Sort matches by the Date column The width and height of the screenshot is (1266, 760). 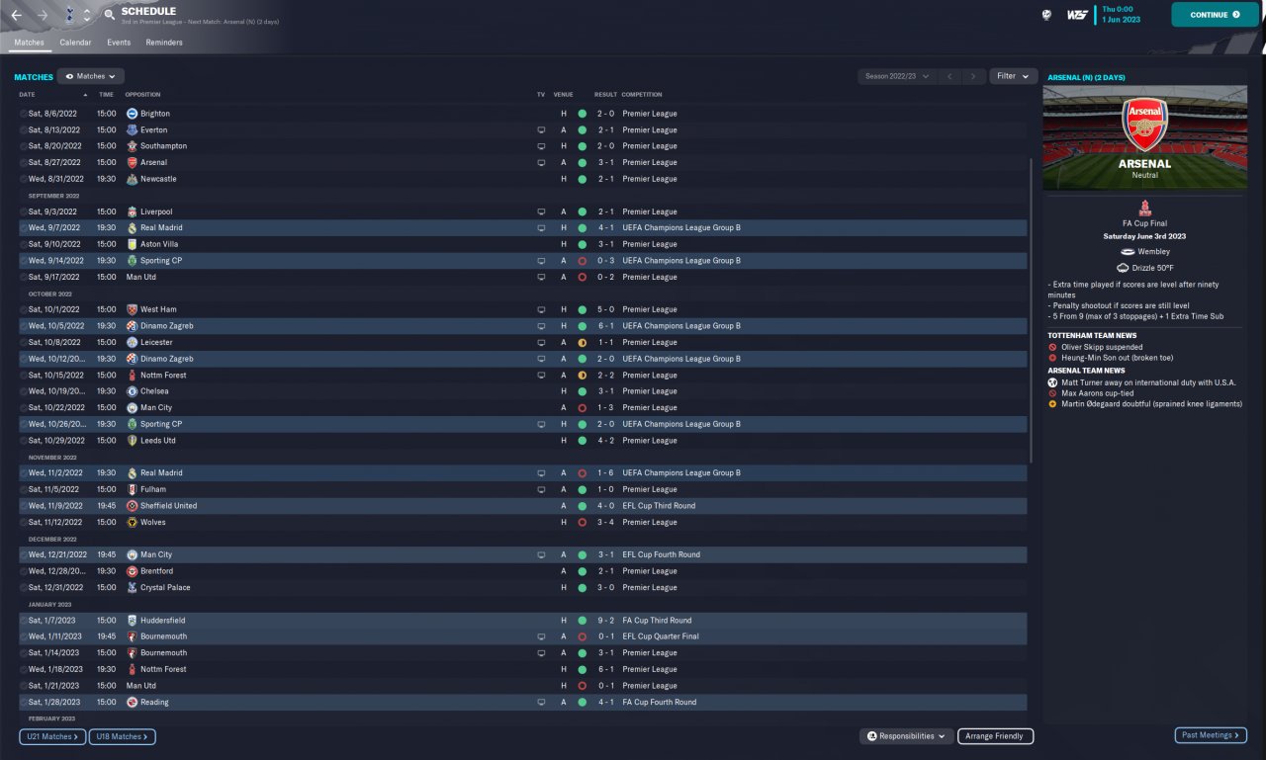point(27,95)
